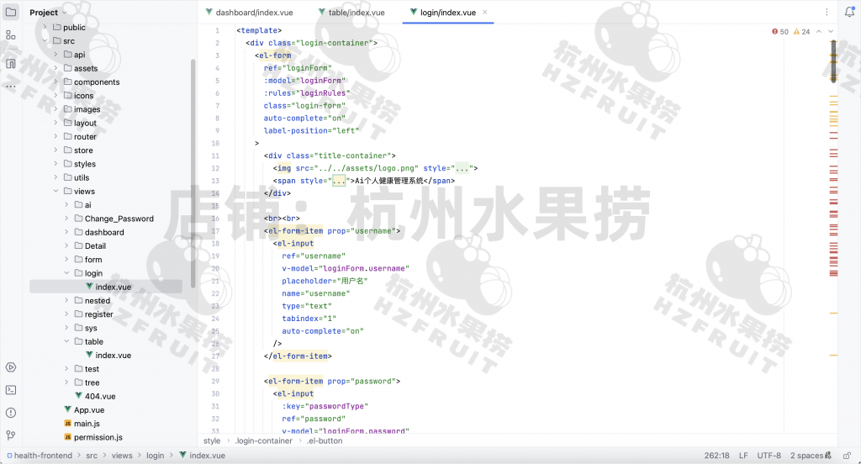Expand folded style value on img line

462,168
